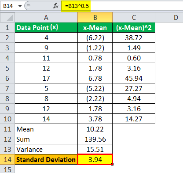Select row 7 header
Viewport: 183px width, 173px height.
pyautogui.click(x=7, y=88)
